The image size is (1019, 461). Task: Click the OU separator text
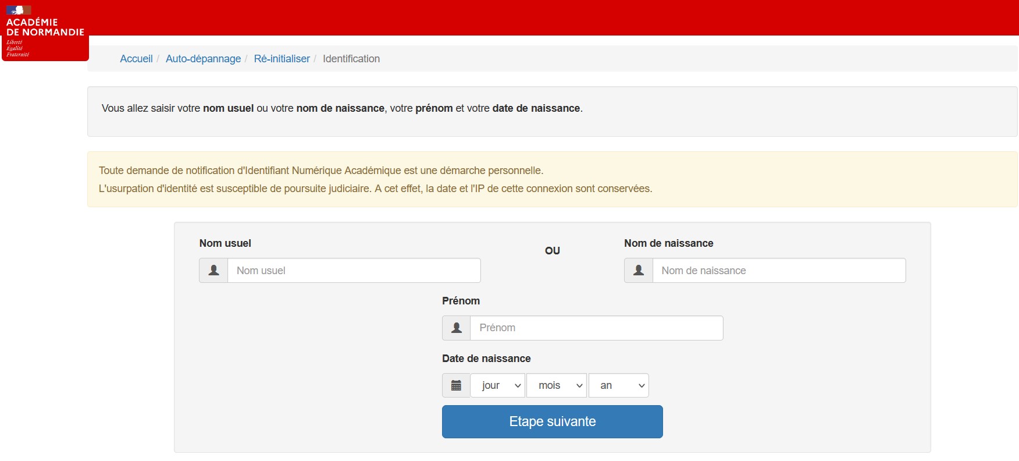[x=553, y=251]
